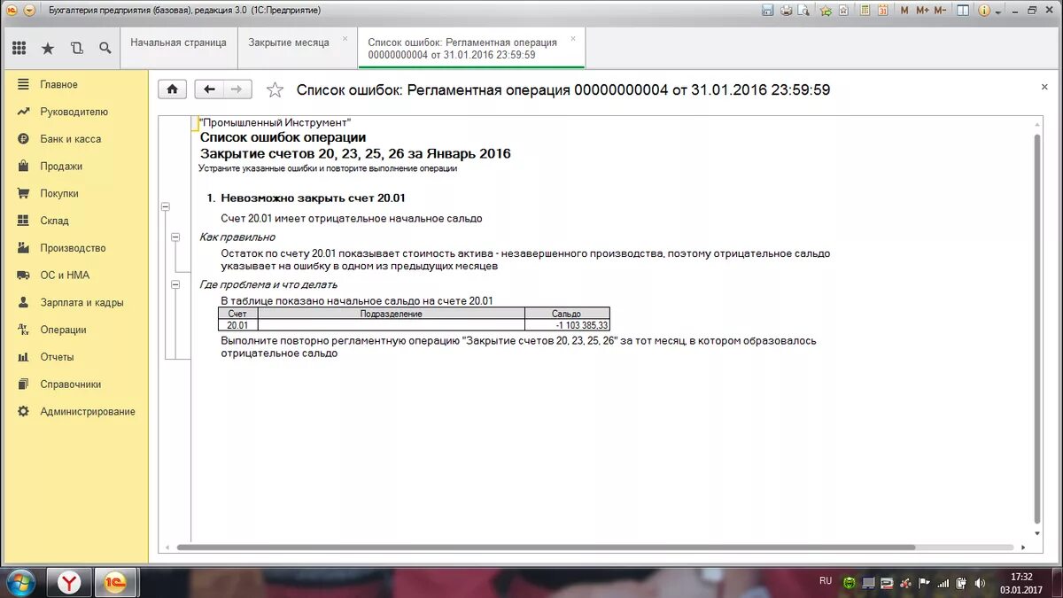Screen dimensions: 1063x598
Task: Open the yellow info help icon
Action: tap(984, 11)
